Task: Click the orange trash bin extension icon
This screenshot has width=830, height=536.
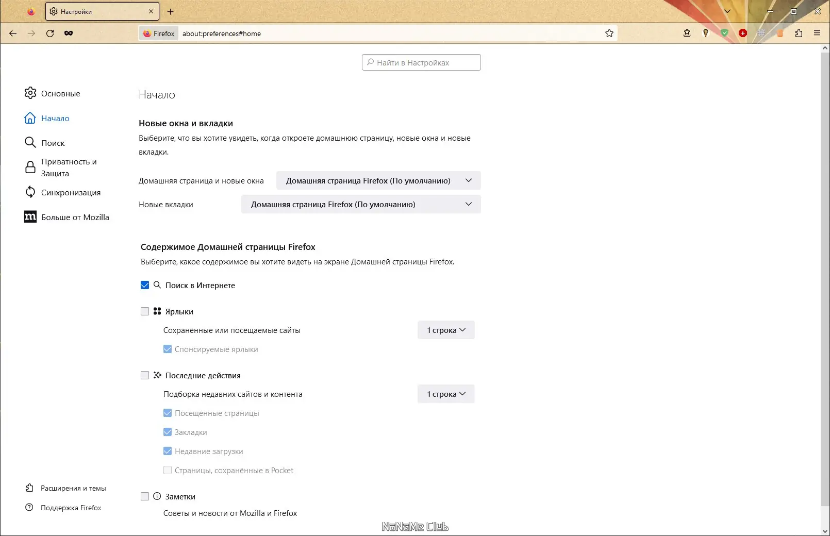Action: (x=780, y=33)
